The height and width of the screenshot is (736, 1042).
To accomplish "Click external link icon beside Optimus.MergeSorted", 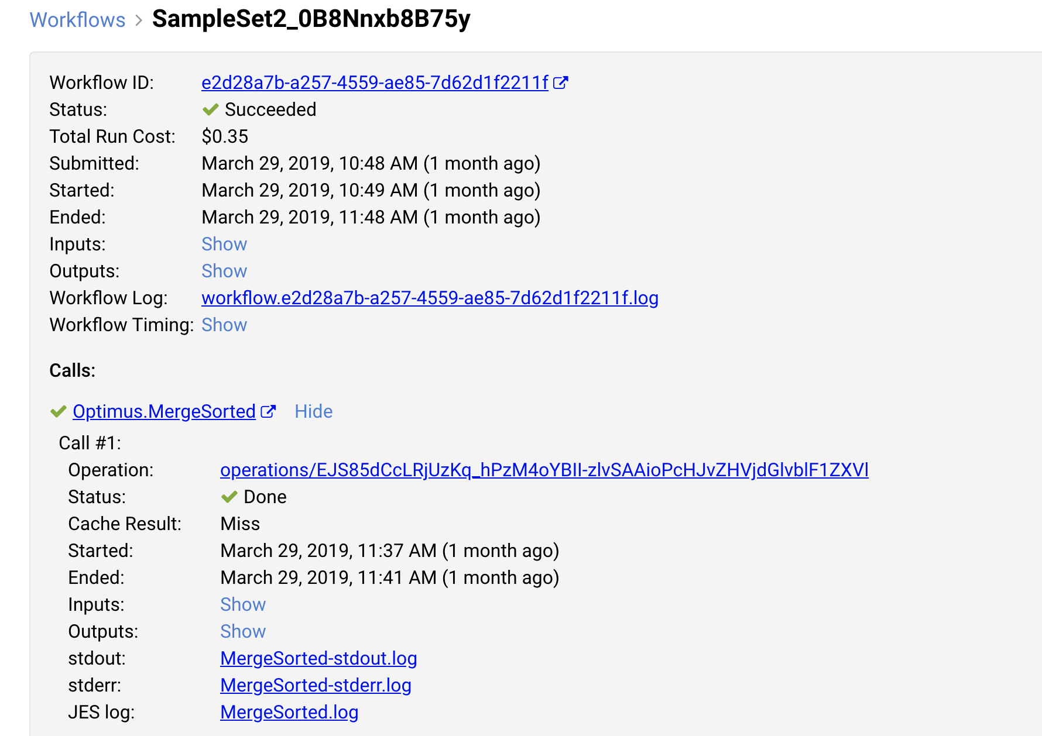I will 268,411.
